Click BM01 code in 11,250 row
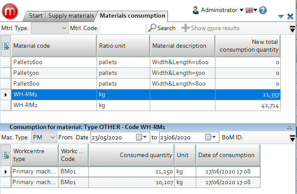Viewport: 297px width, 194px height. (73, 172)
